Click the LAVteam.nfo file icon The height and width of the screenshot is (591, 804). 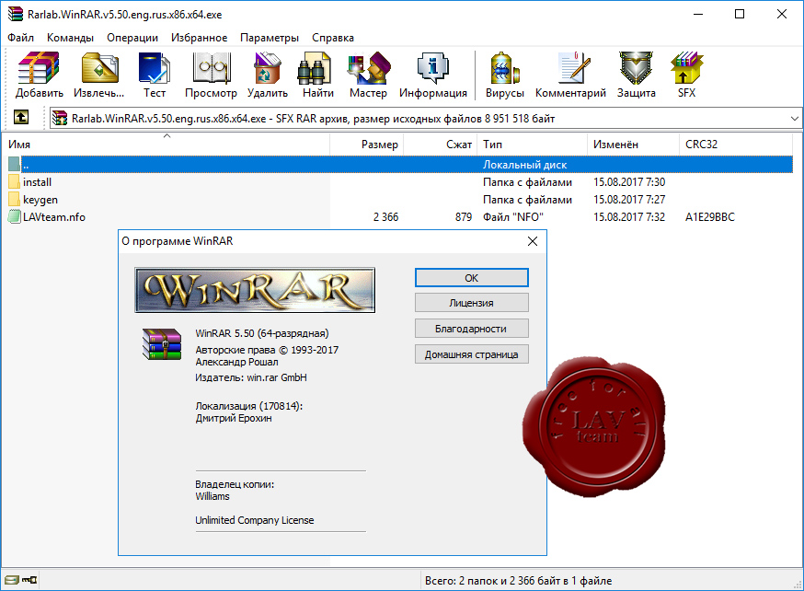click(15, 217)
